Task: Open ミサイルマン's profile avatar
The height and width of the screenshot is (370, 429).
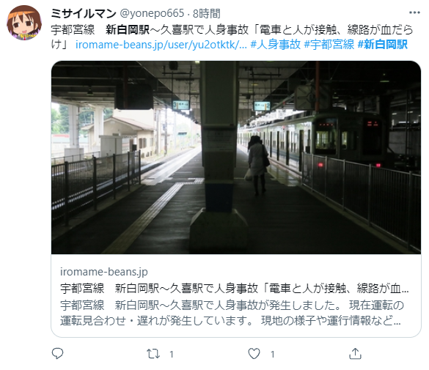Action: pyautogui.click(x=24, y=23)
